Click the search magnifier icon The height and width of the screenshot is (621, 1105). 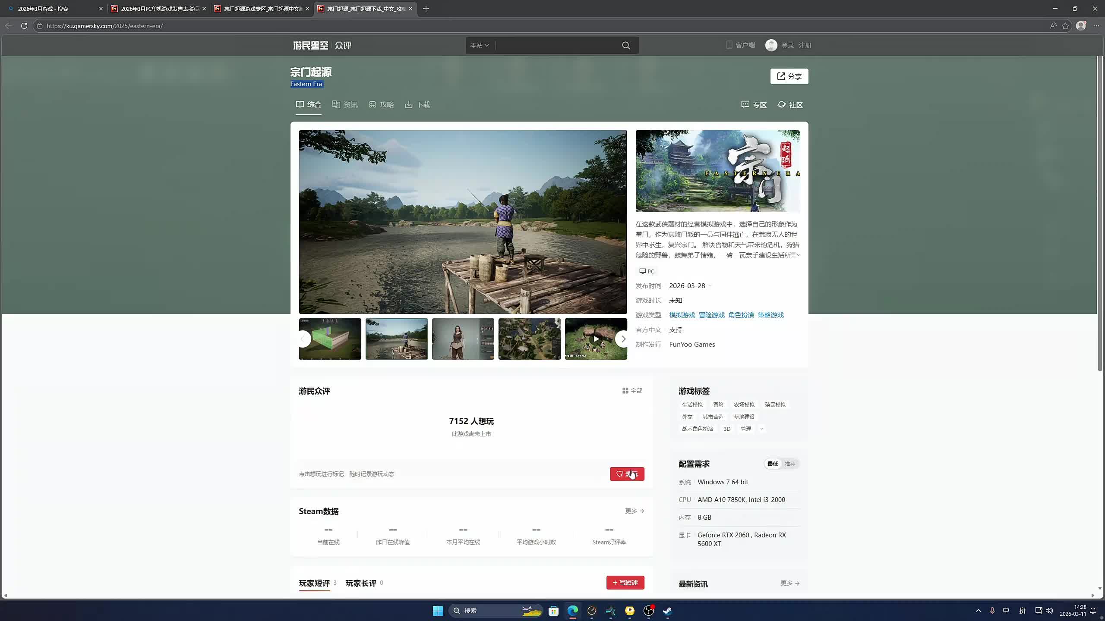coord(625,45)
